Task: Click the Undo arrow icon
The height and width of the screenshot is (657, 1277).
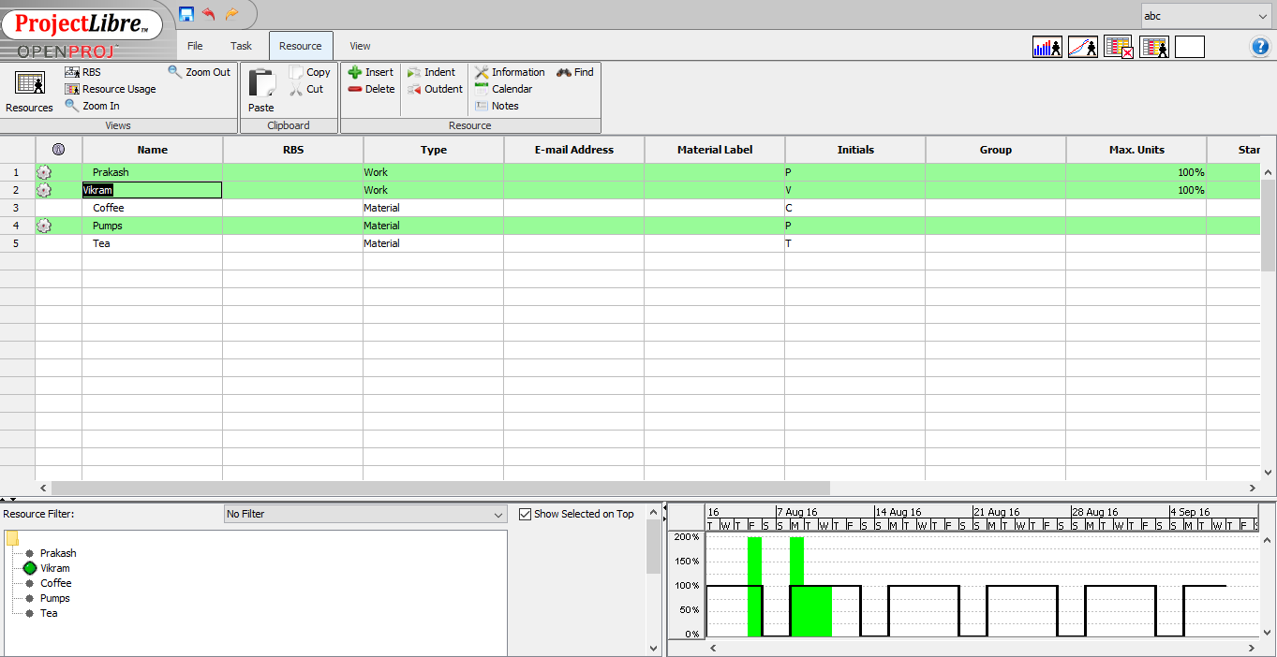Action: pyautogui.click(x=207, y=12)
